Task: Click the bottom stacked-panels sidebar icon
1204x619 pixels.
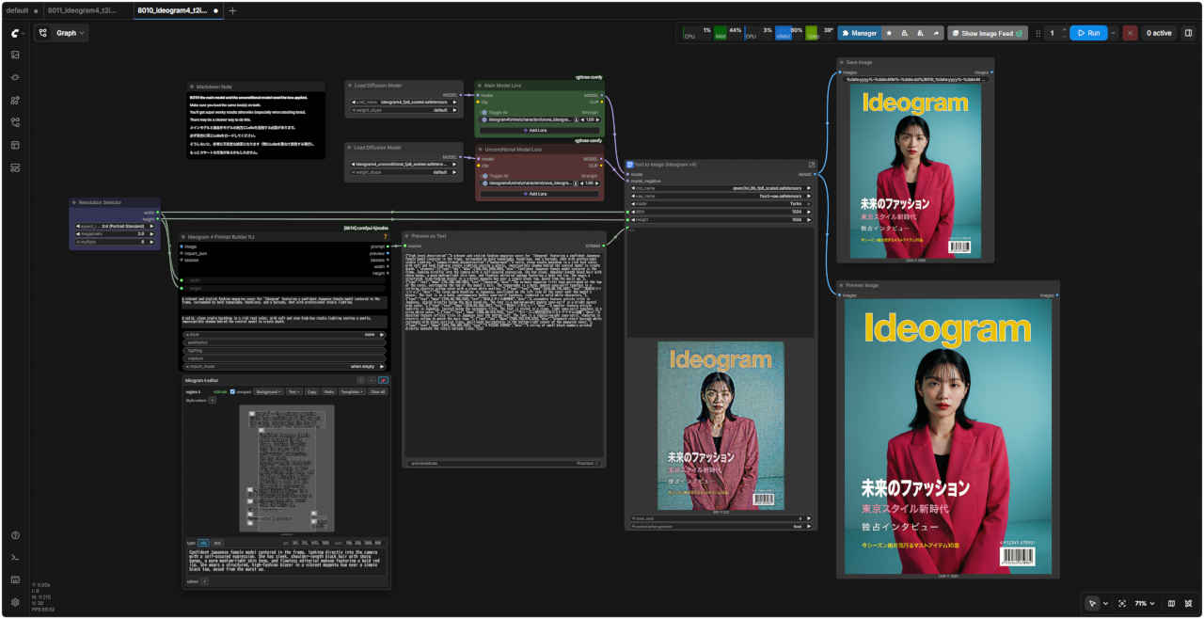Action: (x=15, y=167)
